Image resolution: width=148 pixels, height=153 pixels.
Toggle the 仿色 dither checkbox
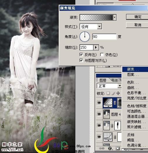click(102, 55)
